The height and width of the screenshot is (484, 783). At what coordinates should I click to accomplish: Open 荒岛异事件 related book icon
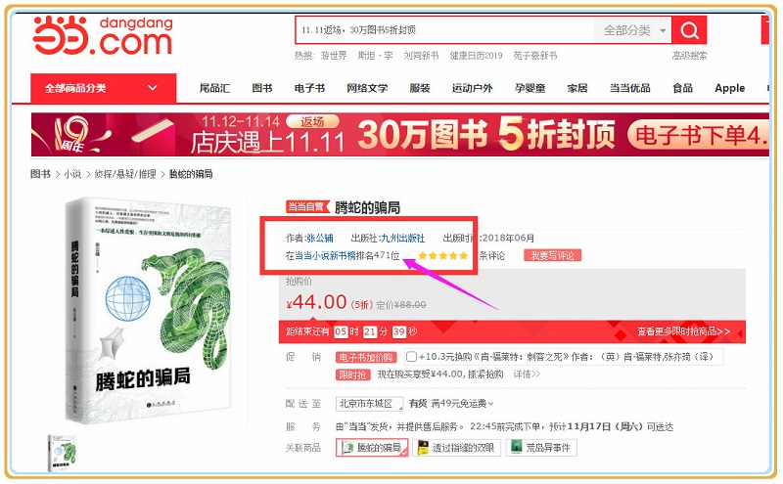coord(517,447)
